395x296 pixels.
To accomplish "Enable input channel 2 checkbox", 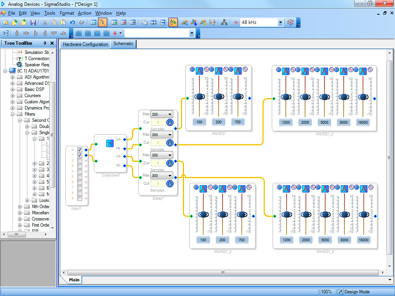I will (x=79, y=161).
